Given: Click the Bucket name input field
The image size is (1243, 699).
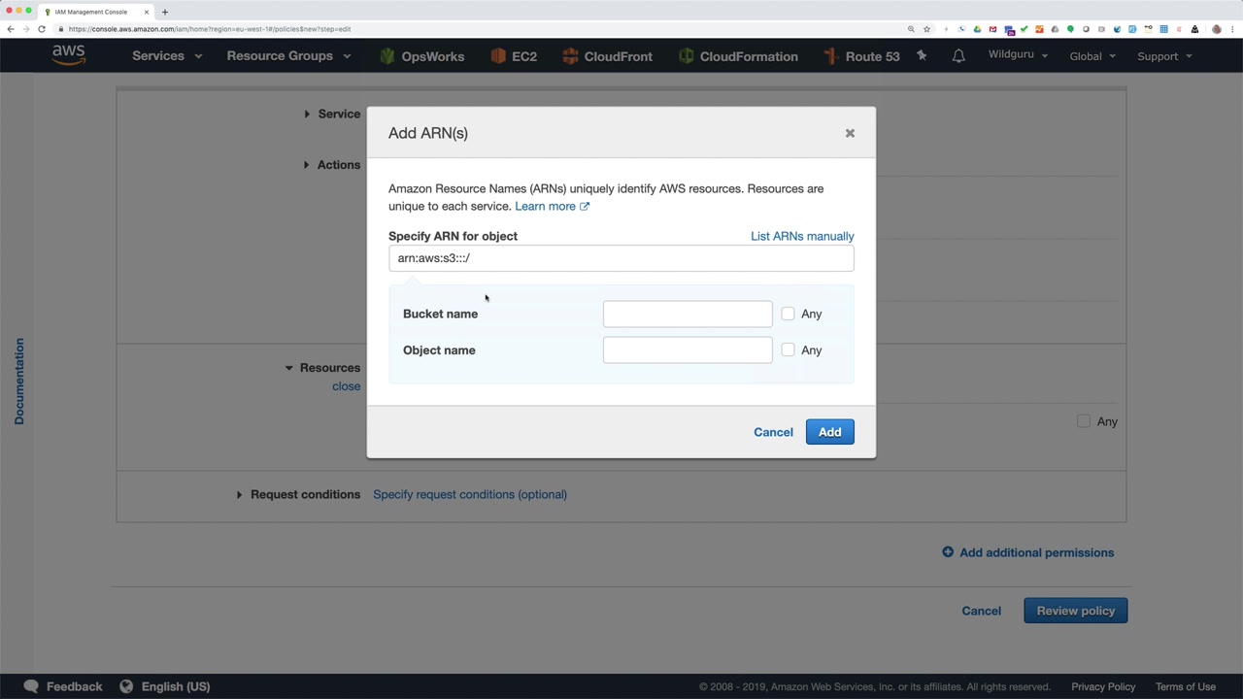Looking at the screenshot, I should click(688, 314).
